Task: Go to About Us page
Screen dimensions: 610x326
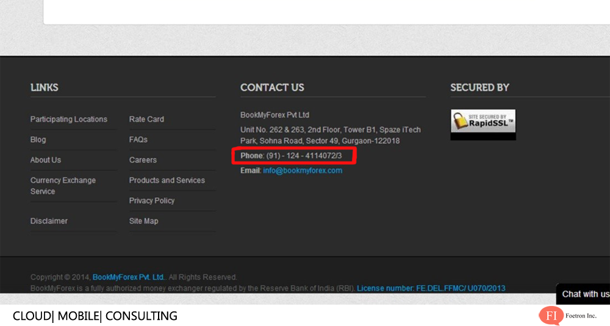Action: click(x=46, y=160)
